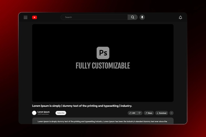Click the 220M Subscribers text
The height and width of the screenshot is (137, 206).
43,114
